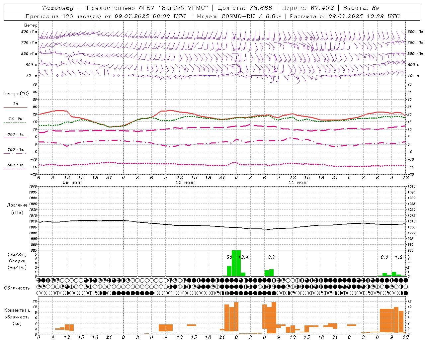425x340 pixels.
Task: Click the "Ветер" wind panel label
Action: point(31,25)
